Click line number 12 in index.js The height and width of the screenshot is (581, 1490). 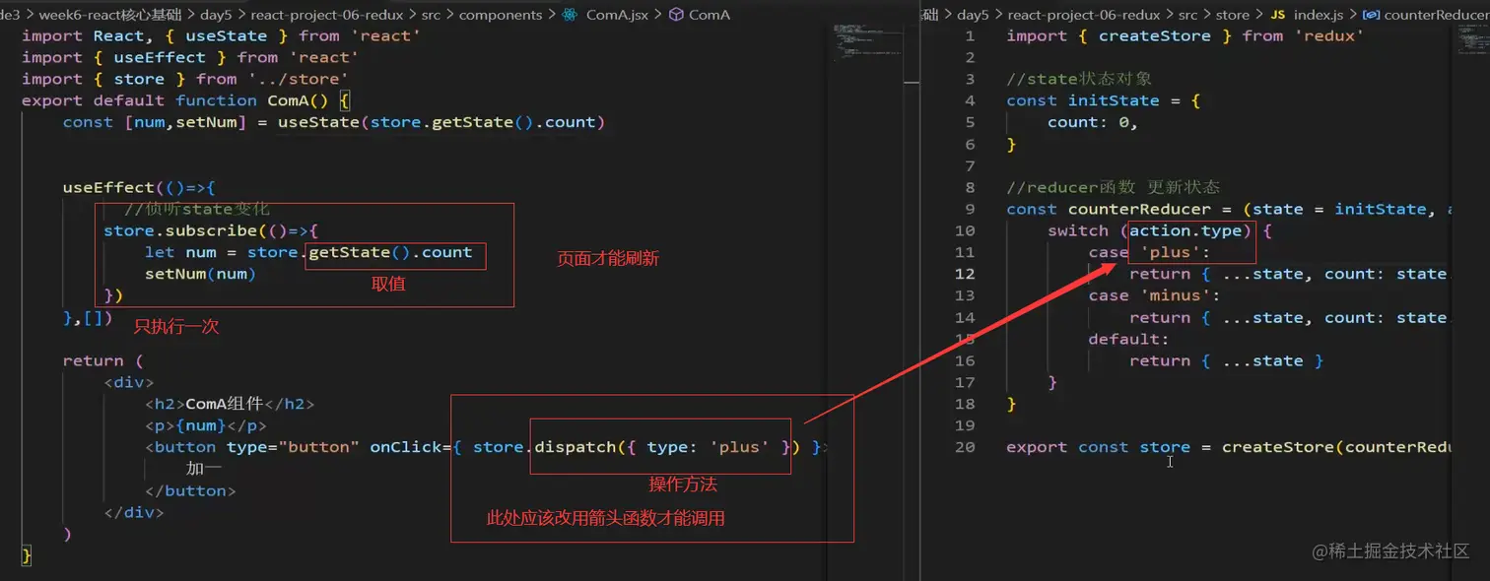click(x=965, y=274)
